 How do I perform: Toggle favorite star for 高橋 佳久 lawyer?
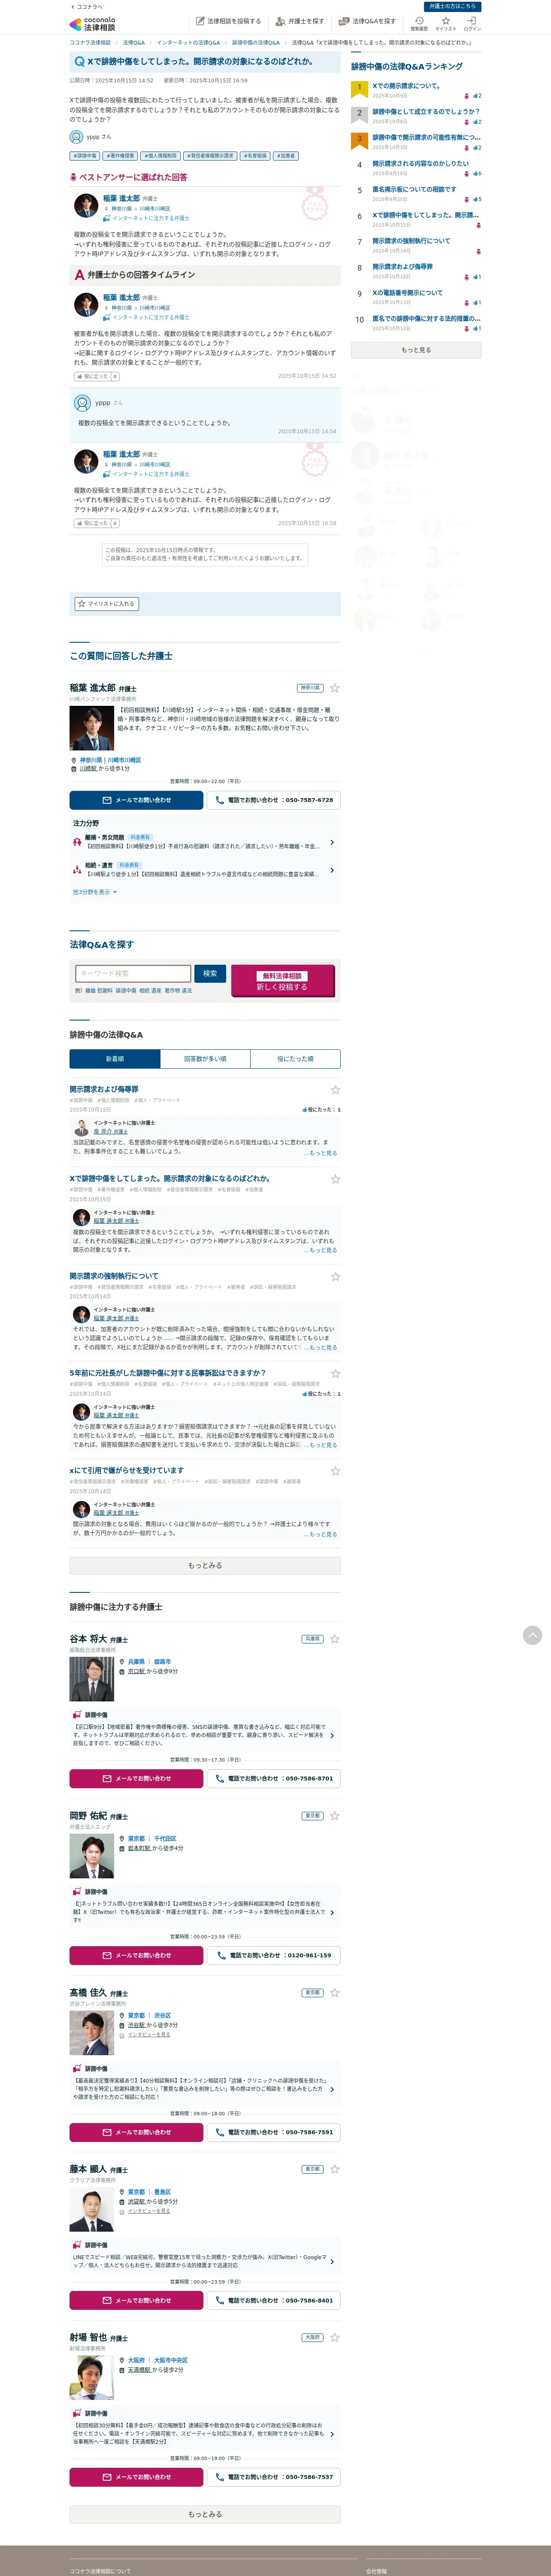coord(335,1993)
